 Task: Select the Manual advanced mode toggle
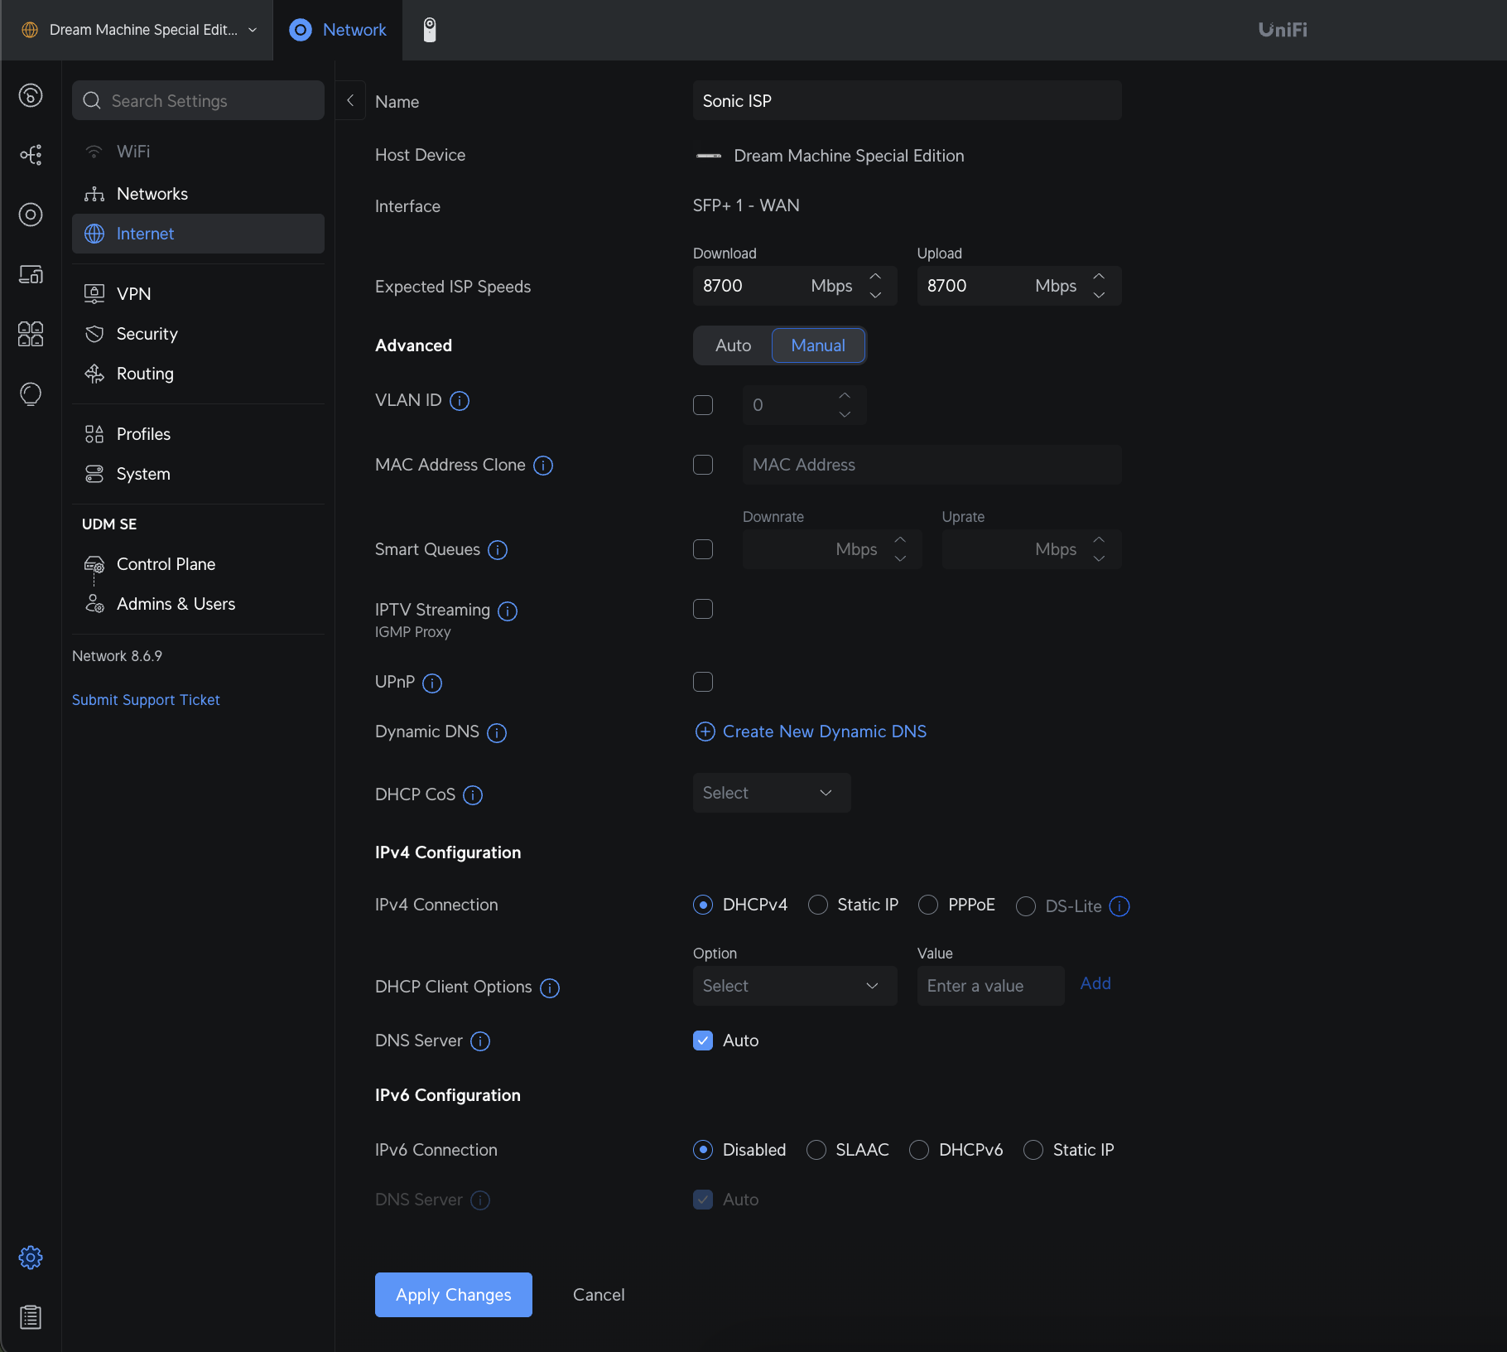click(x=818, y=345)
